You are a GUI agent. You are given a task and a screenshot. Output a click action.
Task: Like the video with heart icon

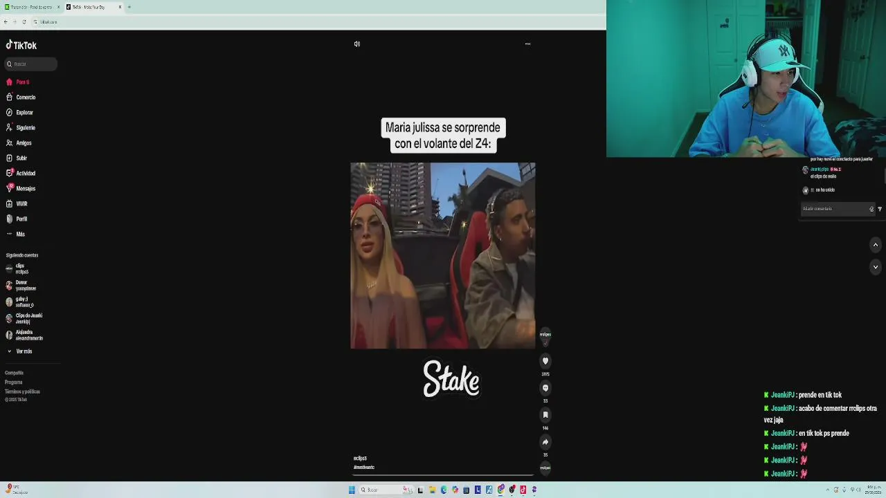coord(545,361)
